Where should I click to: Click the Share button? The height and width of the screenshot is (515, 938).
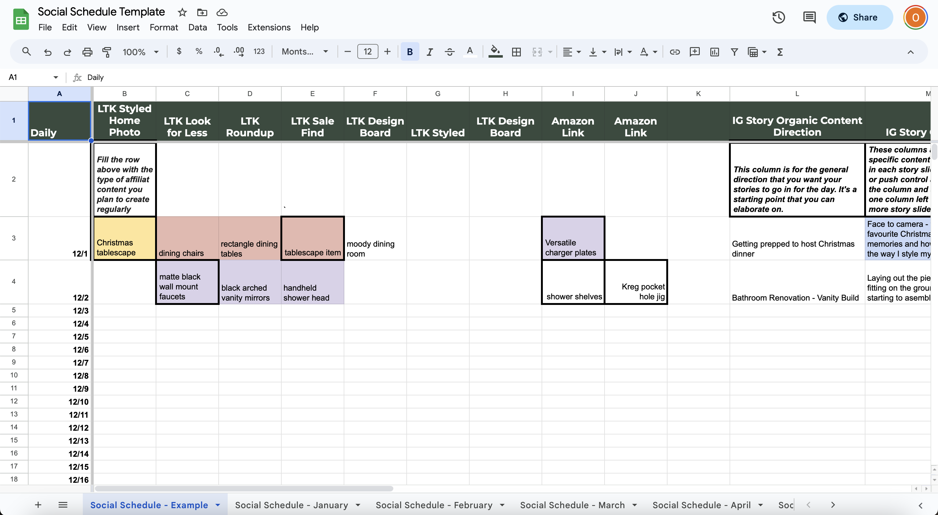[859, 17]
